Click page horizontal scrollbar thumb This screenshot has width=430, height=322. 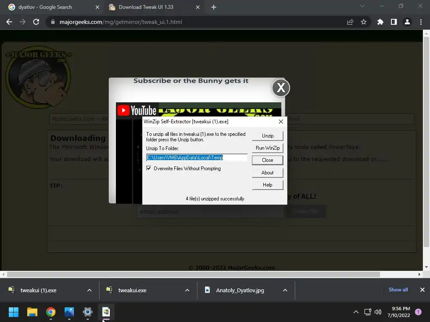click(x=194, y=274)
